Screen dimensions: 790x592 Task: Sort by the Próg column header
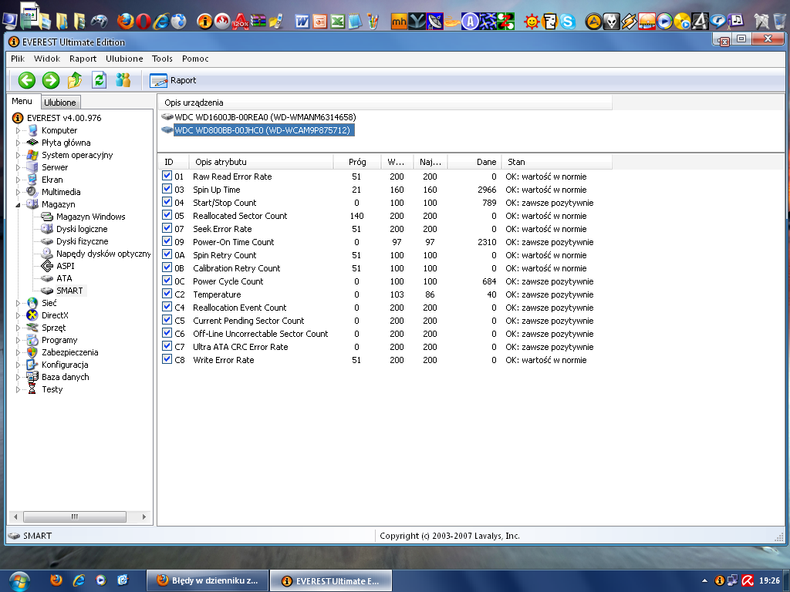pyautogui.click(x=356, y=162)
